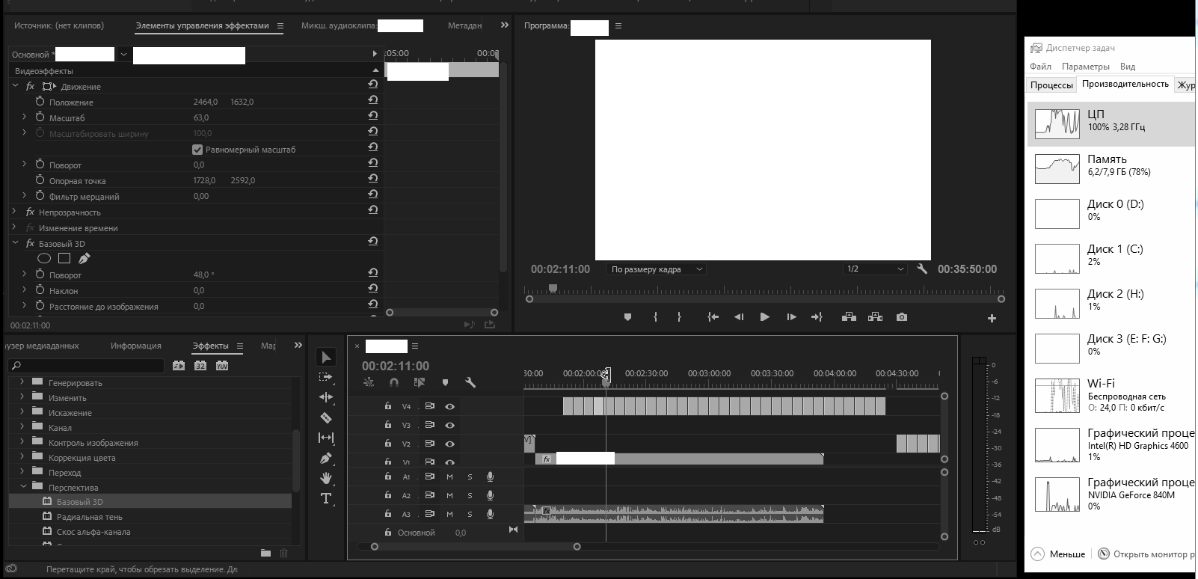Select the Razor tool in the toolbar
Screen dimensions: 1198x579
[x=326, y=418]
